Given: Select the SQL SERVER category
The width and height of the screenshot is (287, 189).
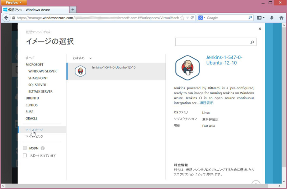Looking at the screenshot, I should pyautogui.click(x=37, y=85).
